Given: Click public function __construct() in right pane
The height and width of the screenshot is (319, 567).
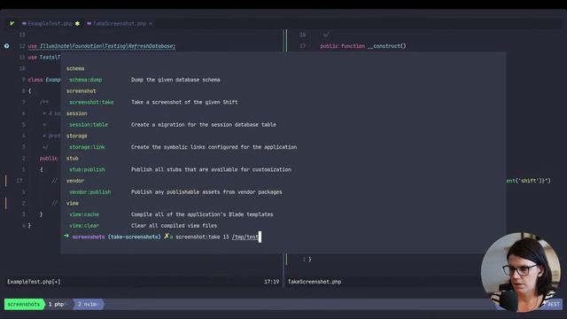Looking at the screenshot, I should click(x=363, y=46).
